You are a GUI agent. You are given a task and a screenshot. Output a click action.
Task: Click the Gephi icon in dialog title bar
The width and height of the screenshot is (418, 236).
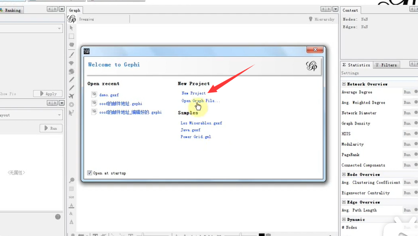point(87,51)
